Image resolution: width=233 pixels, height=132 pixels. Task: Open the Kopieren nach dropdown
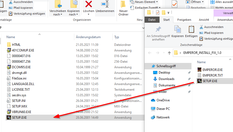click(x=73, y=13)
